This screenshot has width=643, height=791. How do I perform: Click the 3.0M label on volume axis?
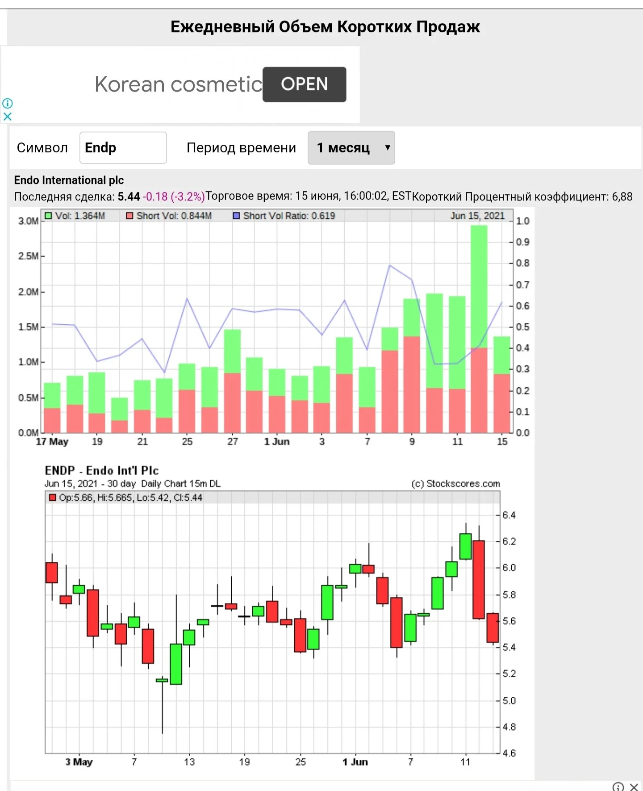pyautogui.click(x=28, y=221)
